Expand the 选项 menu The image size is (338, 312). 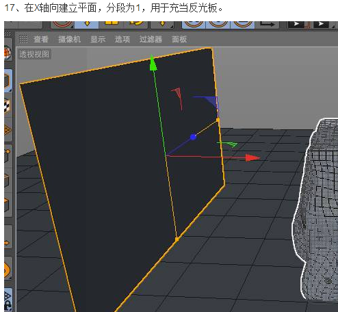pyautogui.click(x=122, y=39)
